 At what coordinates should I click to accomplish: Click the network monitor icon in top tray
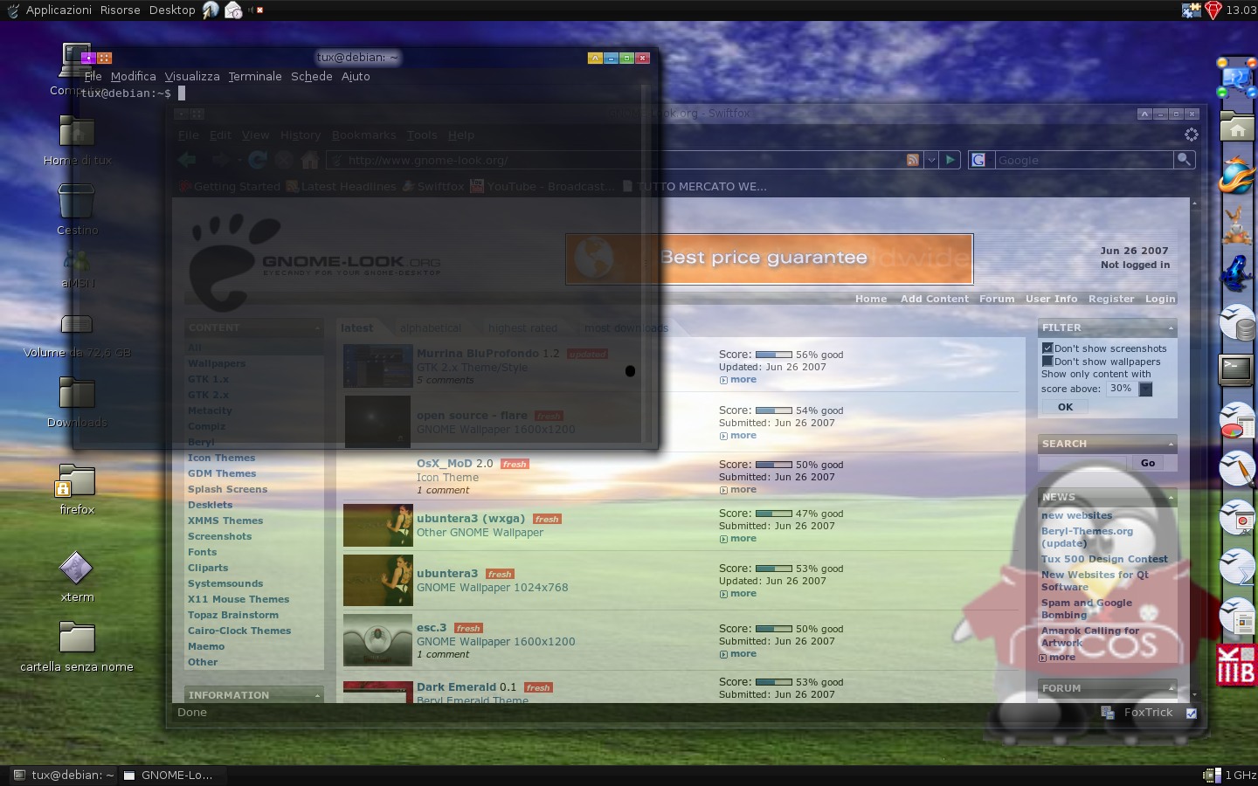coord(1192,10)
